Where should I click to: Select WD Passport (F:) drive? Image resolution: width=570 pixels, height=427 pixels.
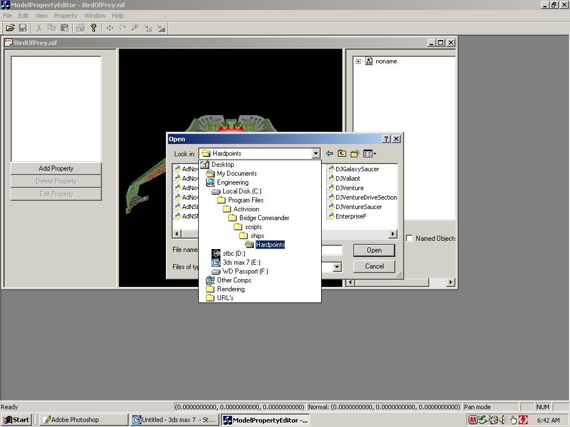pos(245,271)
